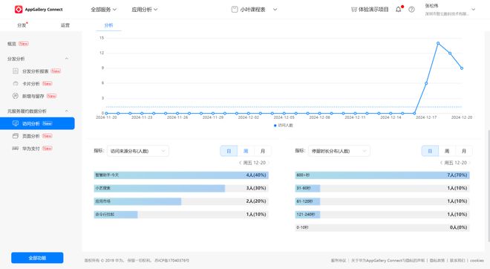Click the chart point for 2024-12-17
The height and width of the screenshot is (269, 490).
pos(426,83)
